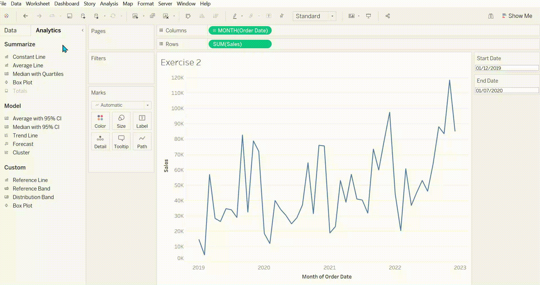Select Average Line in Summarize
Viewport: 540px width, 285px height.
pyautogui.click(x=28, y=65)
